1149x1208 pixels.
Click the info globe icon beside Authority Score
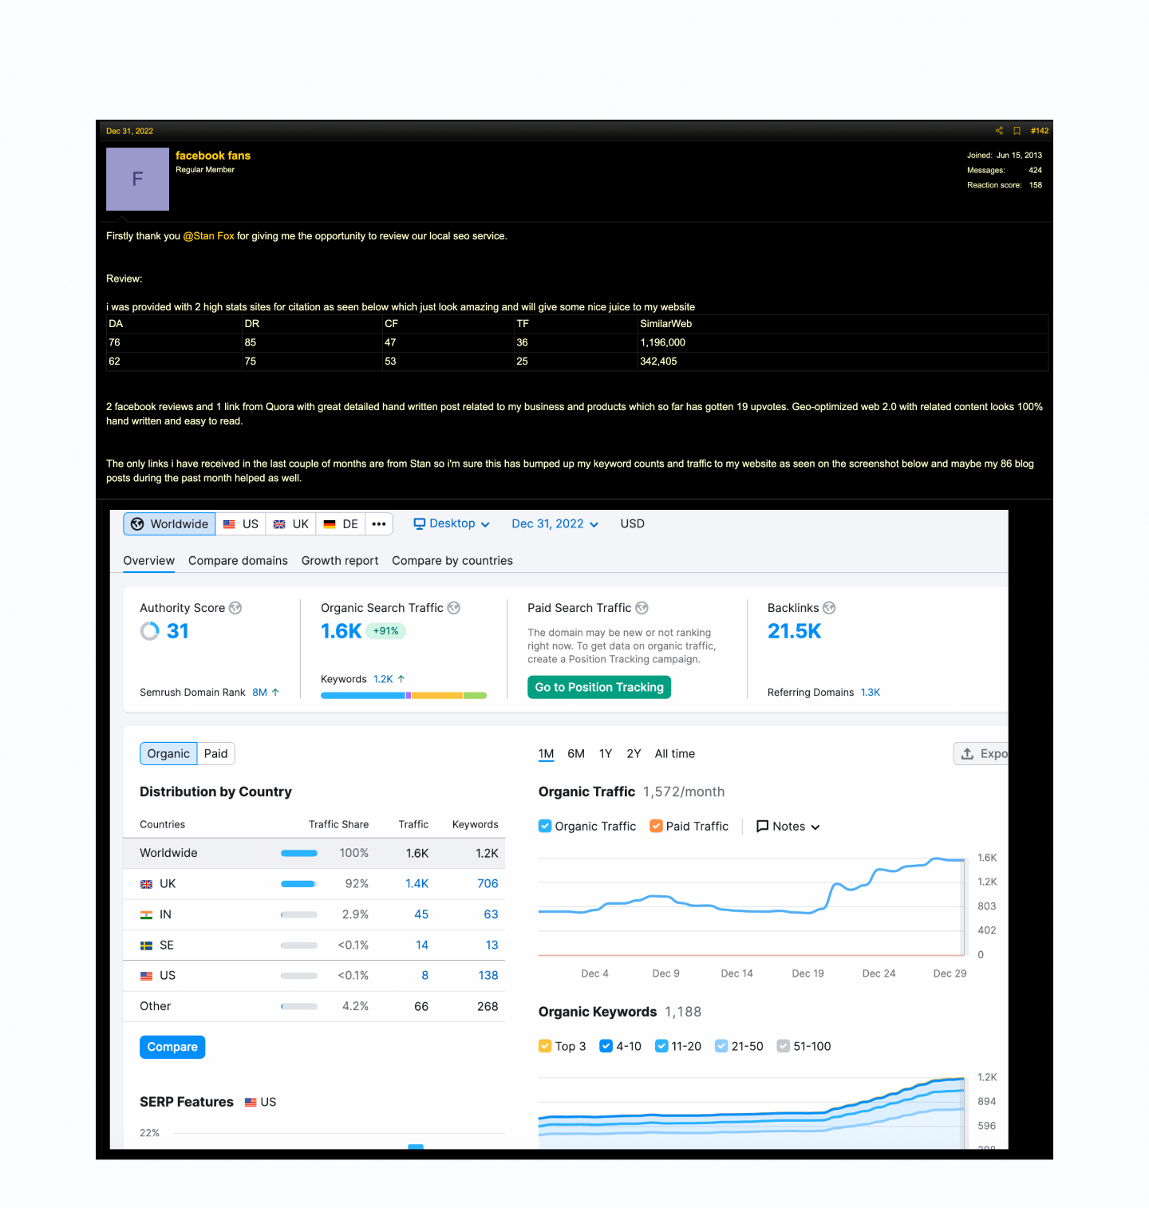pos(235,608)
